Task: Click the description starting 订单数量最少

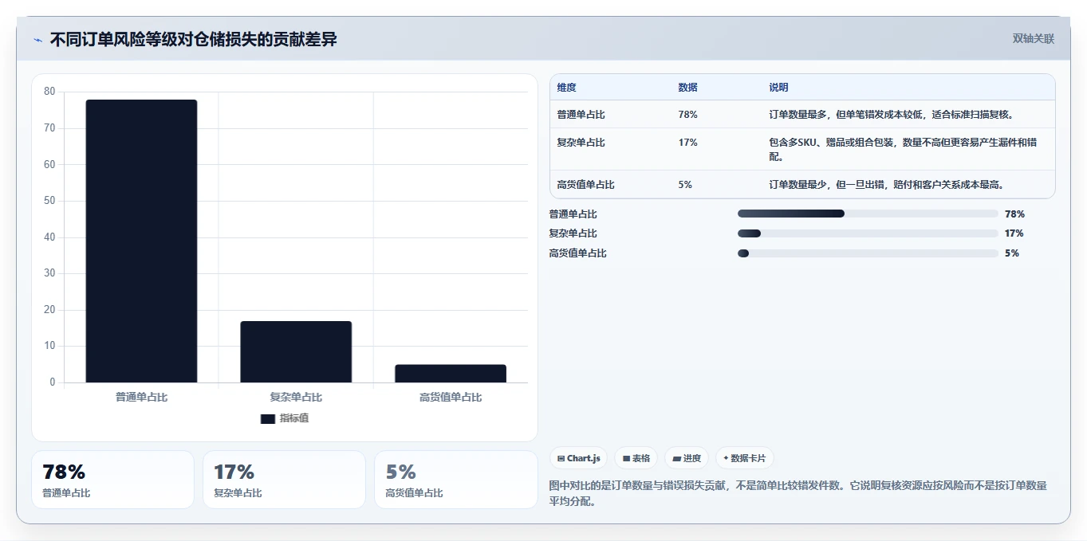Action: click(886, 185)
